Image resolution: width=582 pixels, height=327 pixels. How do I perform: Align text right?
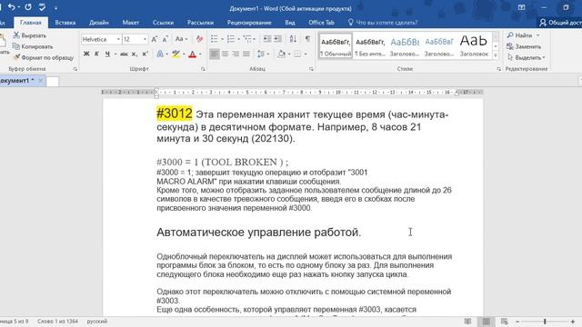point(236,54)
